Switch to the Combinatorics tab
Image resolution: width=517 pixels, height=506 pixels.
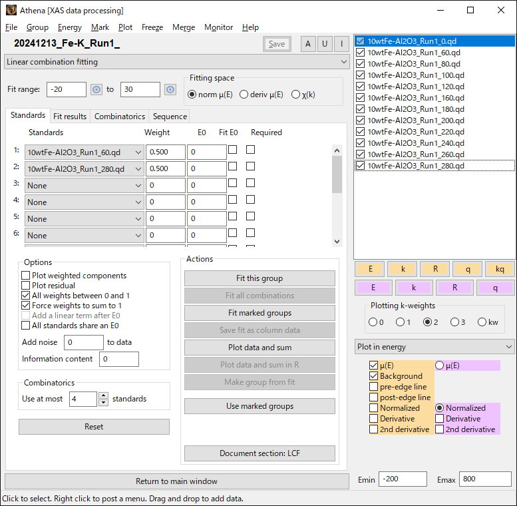(120, 116)
